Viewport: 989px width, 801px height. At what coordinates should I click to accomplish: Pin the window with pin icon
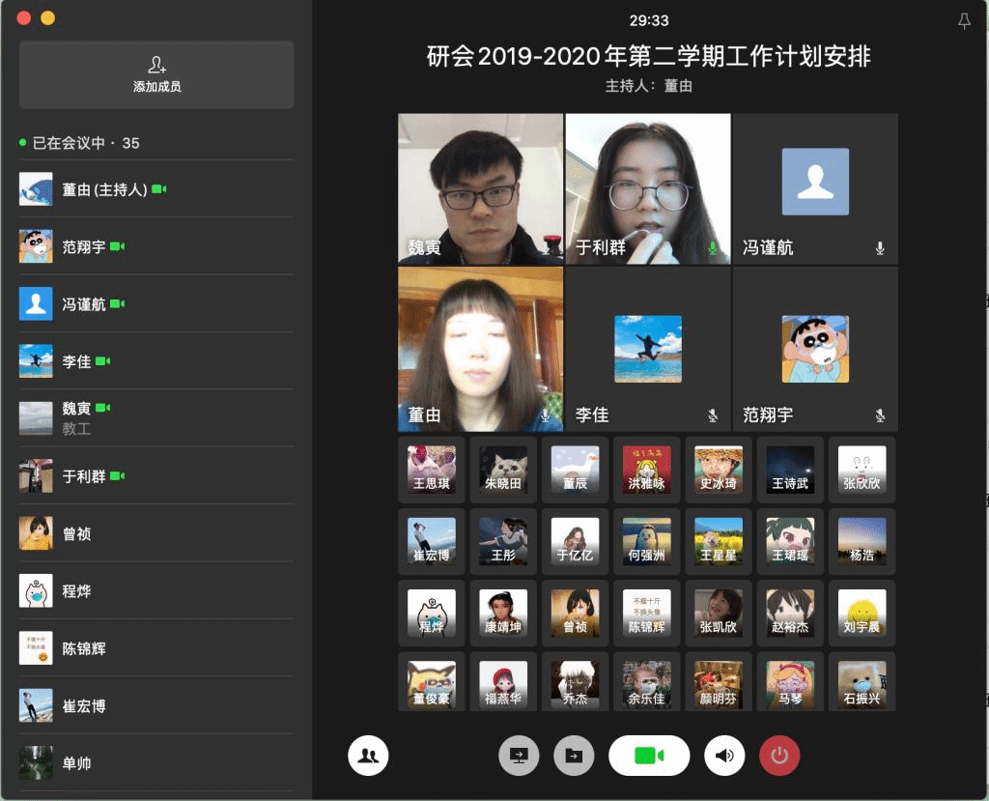[x=963, y=21]
